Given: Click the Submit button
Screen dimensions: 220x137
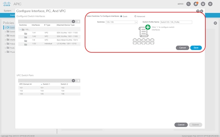Looking at the screenshot, I should point(195,125).
